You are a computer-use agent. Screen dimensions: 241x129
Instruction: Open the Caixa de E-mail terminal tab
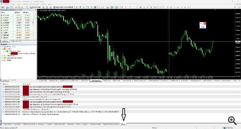click(x=60, y=124)
